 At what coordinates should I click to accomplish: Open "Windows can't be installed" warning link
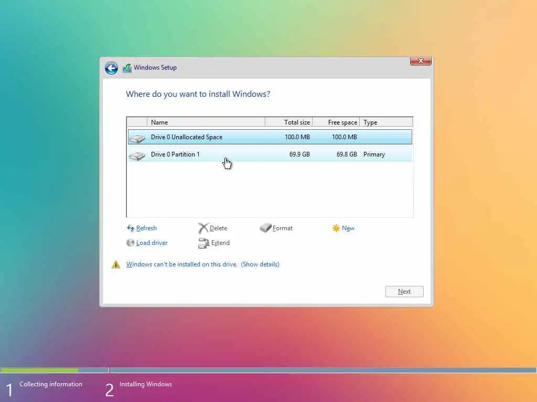tap(181, 264)
